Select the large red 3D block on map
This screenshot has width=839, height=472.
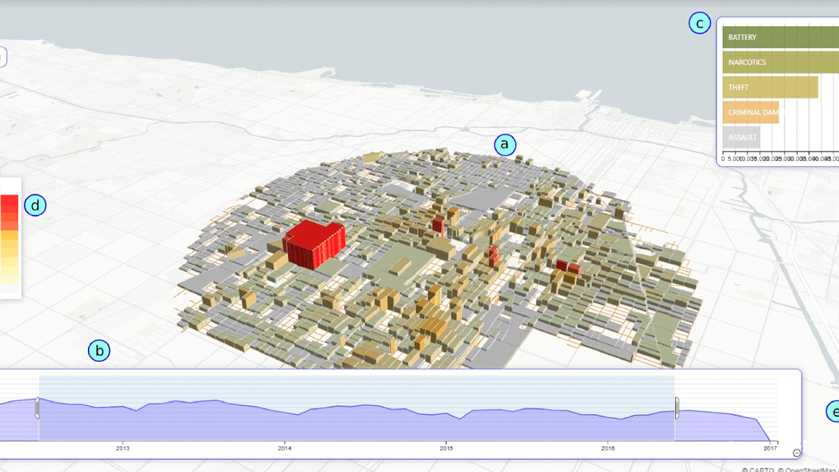[315, 244]
